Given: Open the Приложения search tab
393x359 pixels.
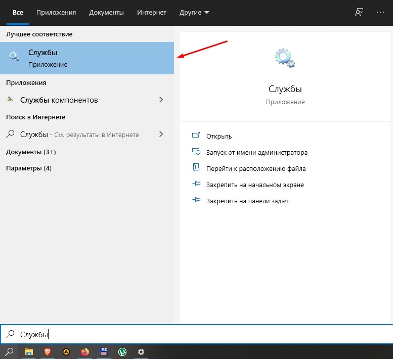Looking at the screenshot, I should point(56,13).
